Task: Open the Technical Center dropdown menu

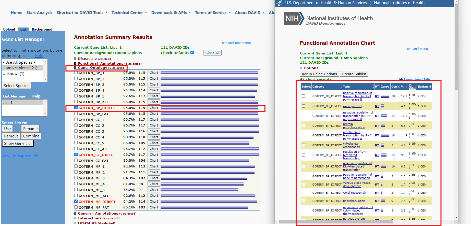Action: pos(129,13)
